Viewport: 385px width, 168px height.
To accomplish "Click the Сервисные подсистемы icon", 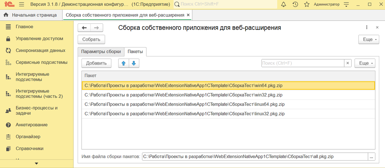I will click(8, 62).
